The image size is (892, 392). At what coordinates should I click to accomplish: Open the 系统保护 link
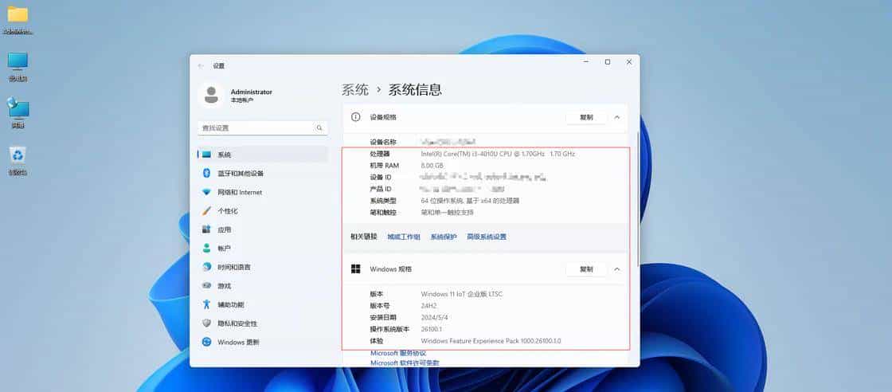click(444, 237)
